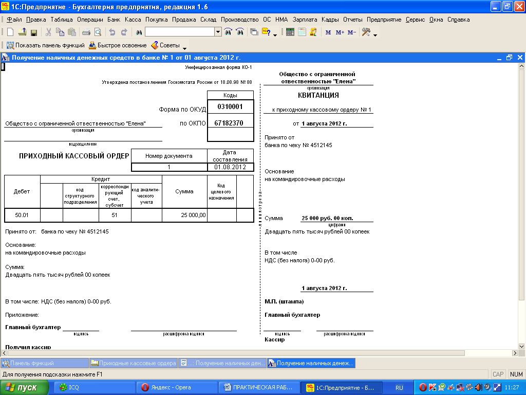Open the Отчеты menu
Viewport: 526px width, 395px height.
point(352,20)
